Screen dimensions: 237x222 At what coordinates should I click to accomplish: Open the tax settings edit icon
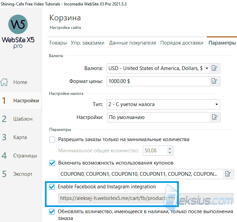coord(215,117)
